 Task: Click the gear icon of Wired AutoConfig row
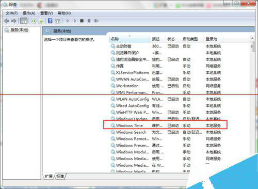(x=113, y=105)
